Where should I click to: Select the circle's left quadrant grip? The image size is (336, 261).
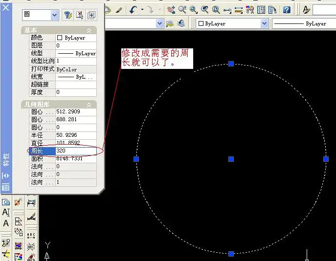point(136,159)
